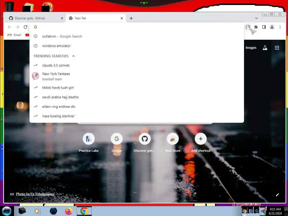
Task: Click the taskbar clock and date
Action: pyautogui.click(x=275, y=211)
